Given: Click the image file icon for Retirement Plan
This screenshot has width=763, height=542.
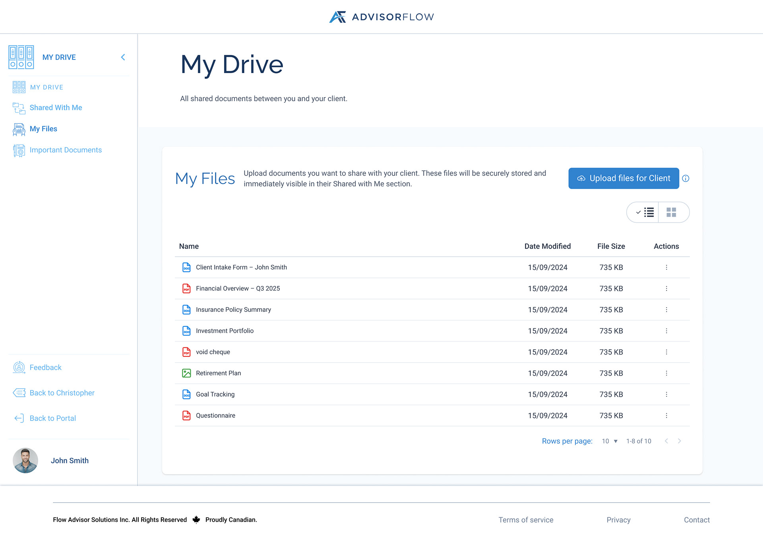Looking at the screenshot, I should (186, 373).
